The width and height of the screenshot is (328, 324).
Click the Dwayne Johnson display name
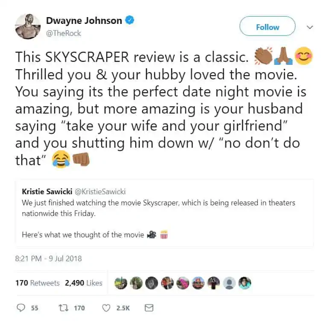point(84,20)
